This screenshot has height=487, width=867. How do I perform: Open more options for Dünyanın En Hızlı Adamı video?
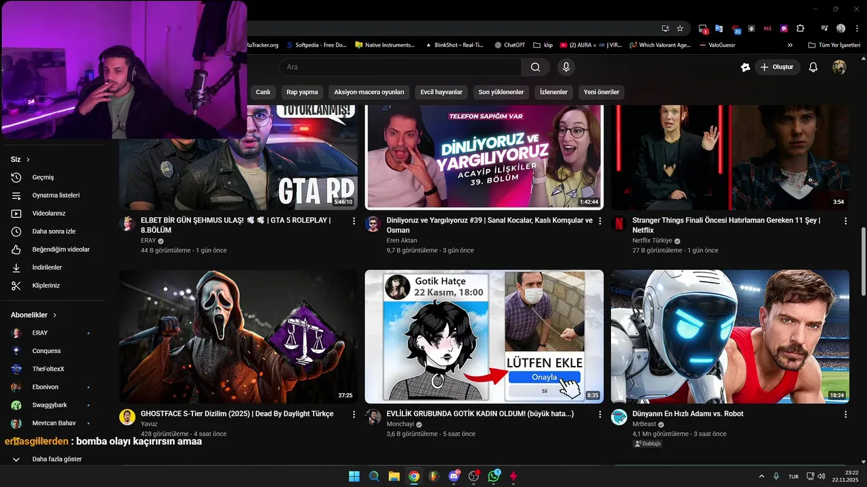pos(845,414)
